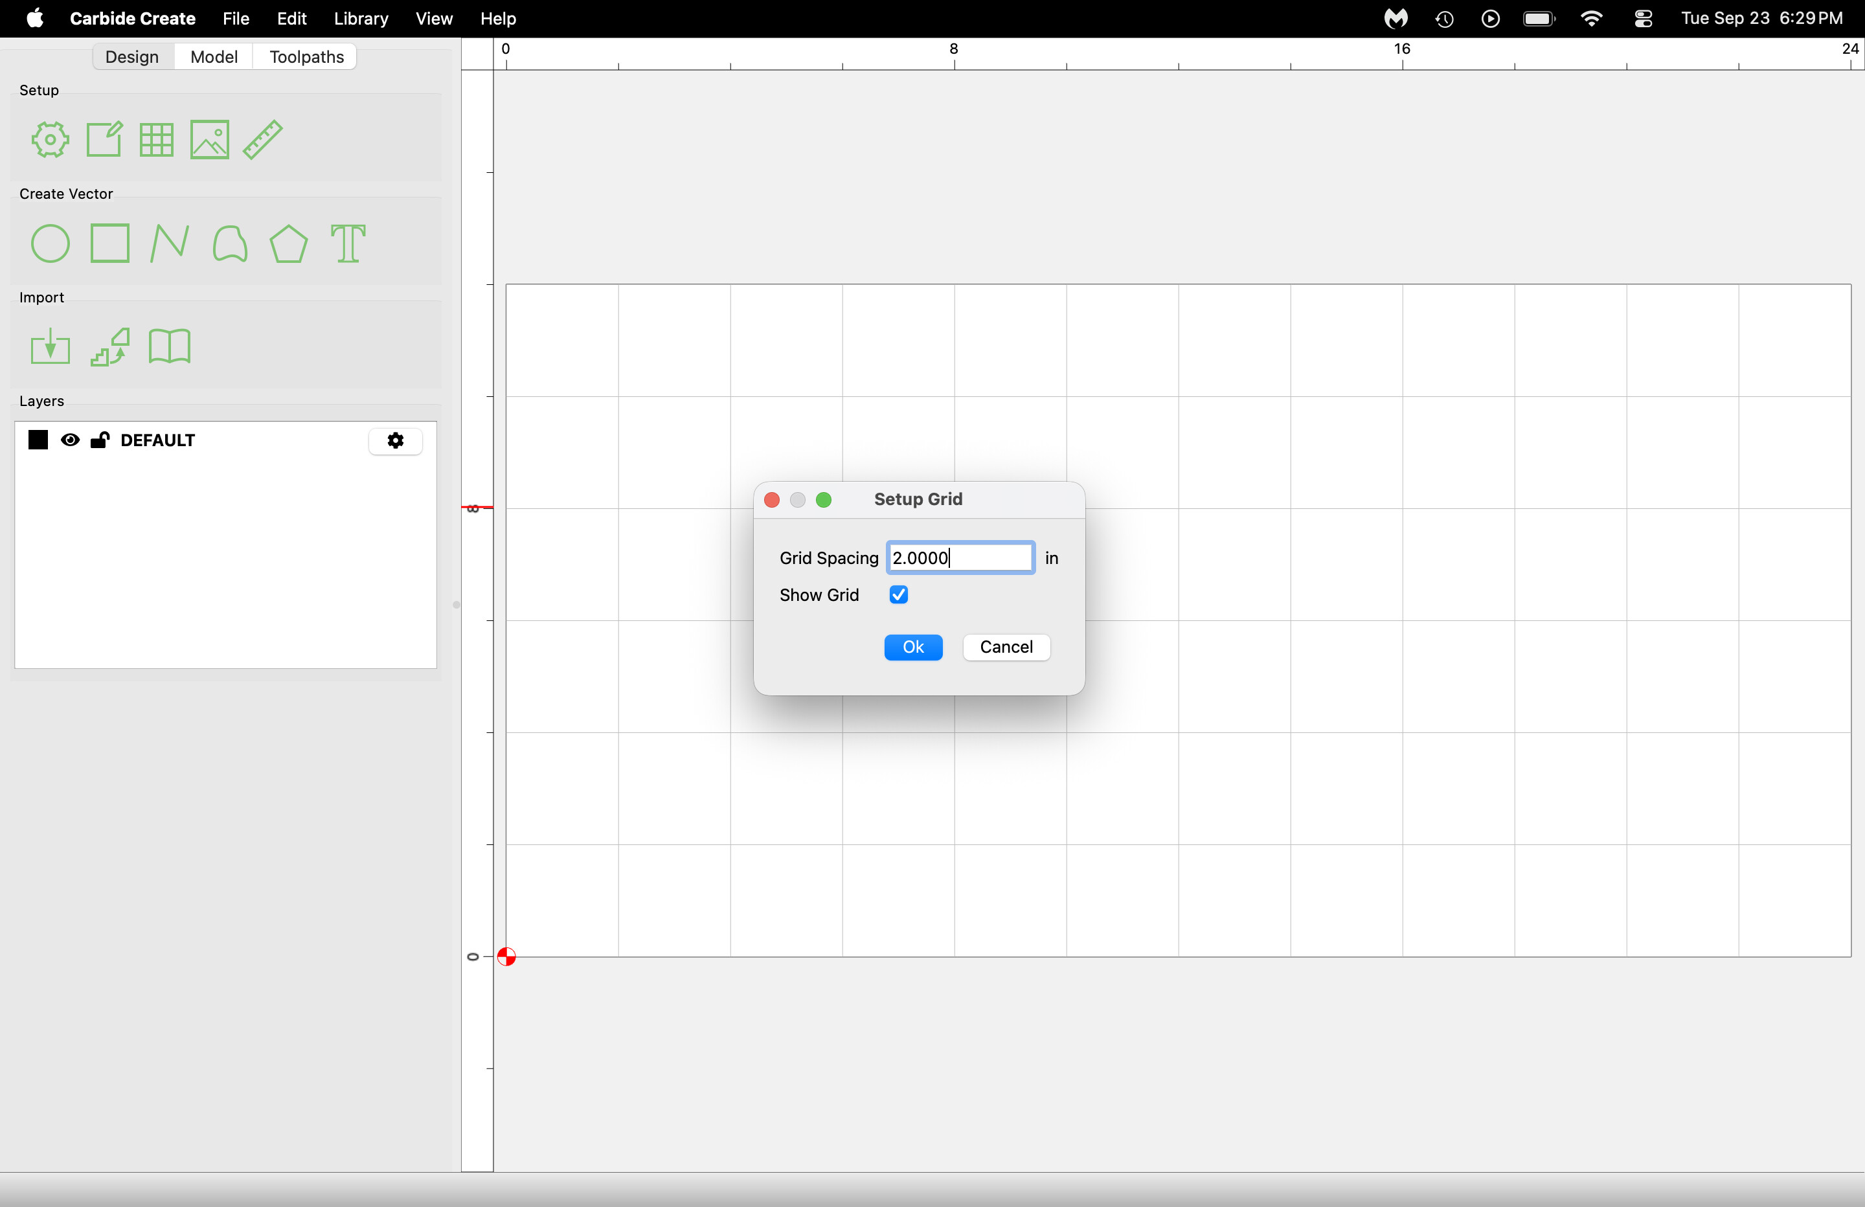Open the Library menu

point(361,19)
